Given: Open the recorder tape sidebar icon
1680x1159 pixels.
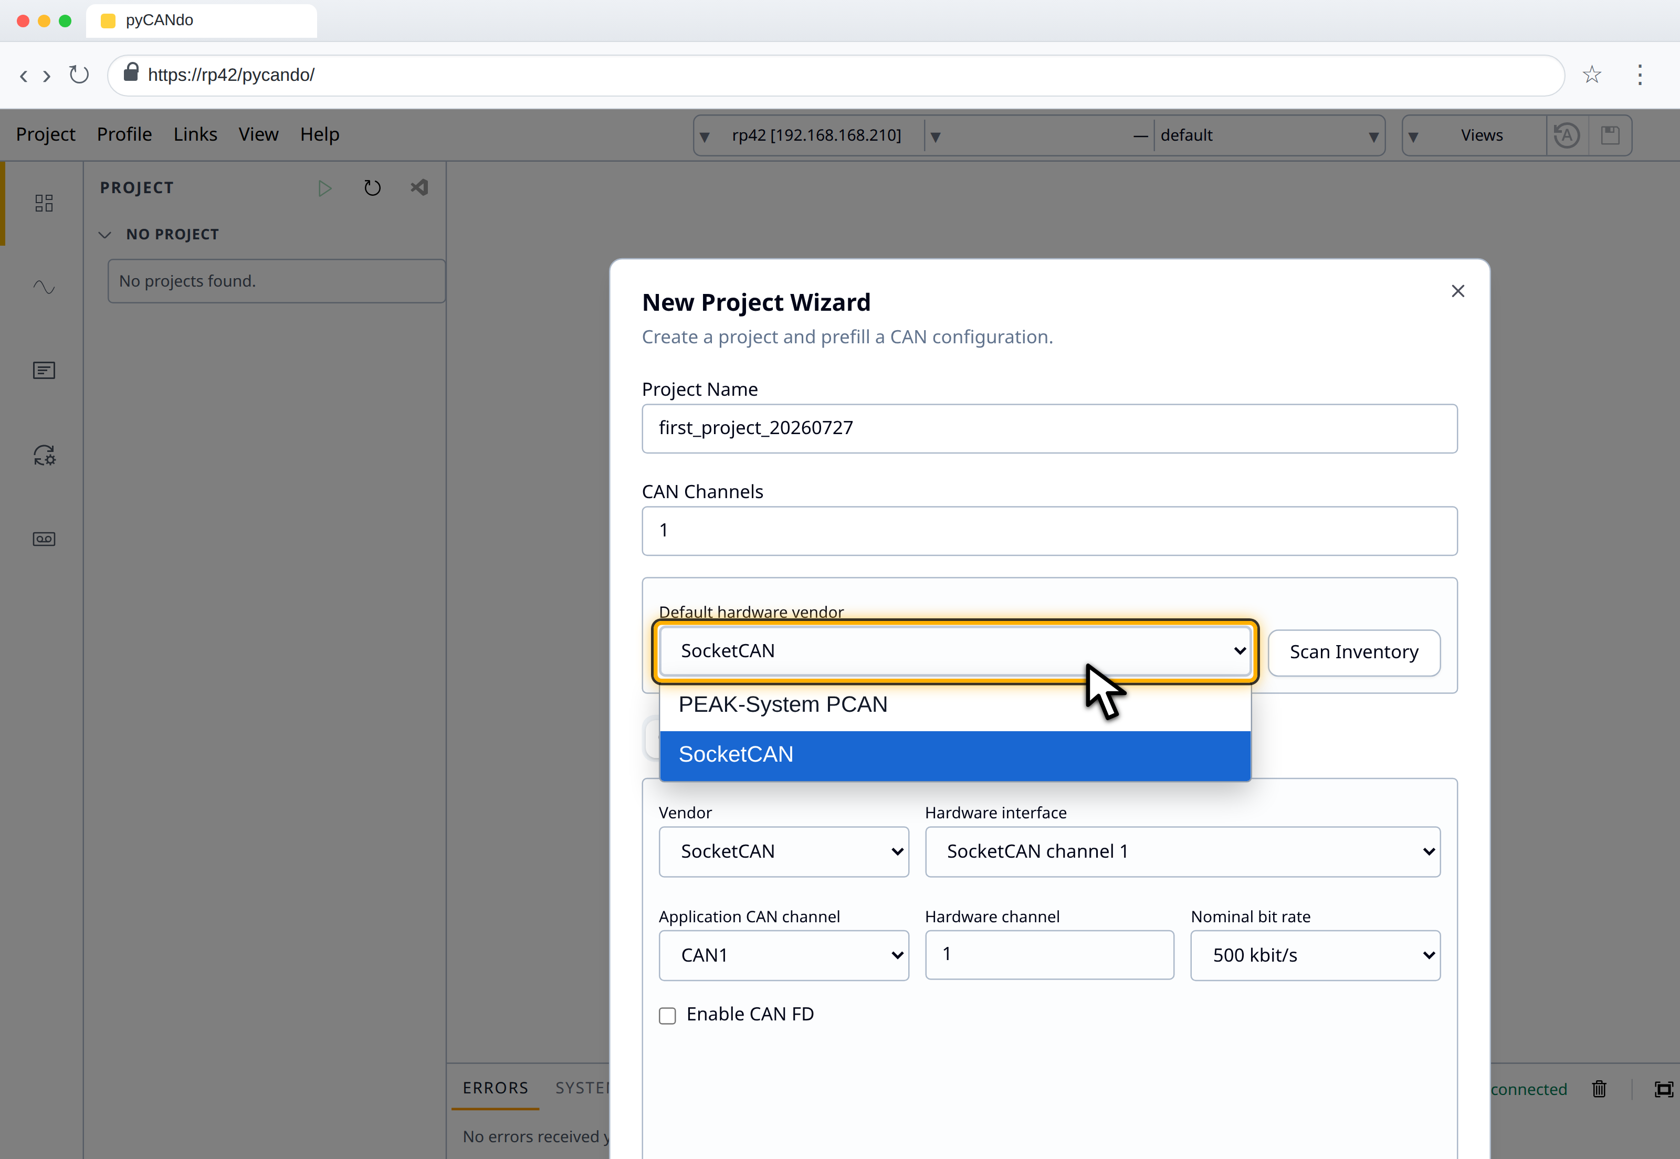Looking at the screenshot, I should pos(44,539).
